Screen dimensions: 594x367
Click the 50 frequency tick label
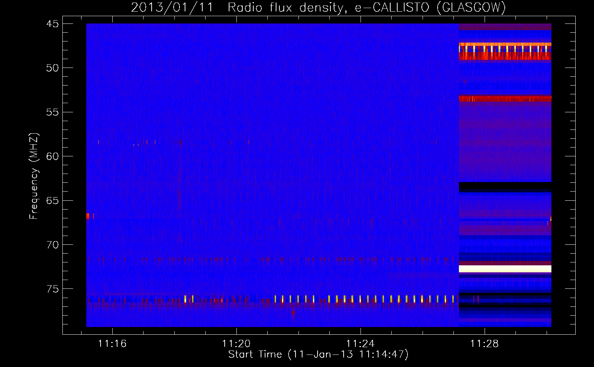[x=52, y=68]
